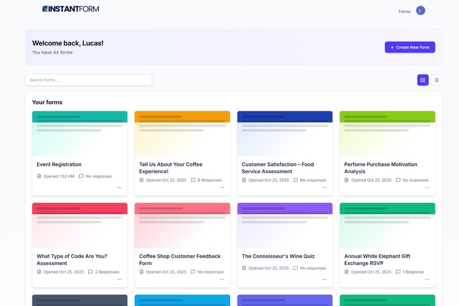Click the document icon on Event Registration

pyautogui.click(x=39, y=176)
